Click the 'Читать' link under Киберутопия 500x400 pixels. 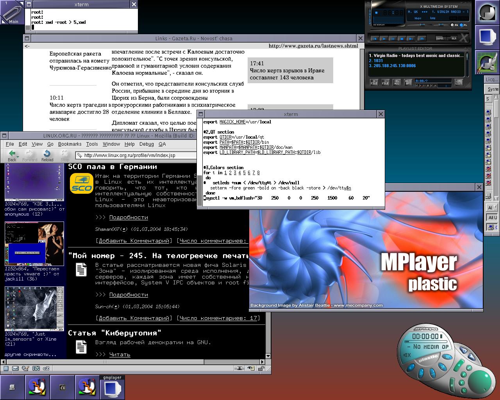[x=120, y=354]
